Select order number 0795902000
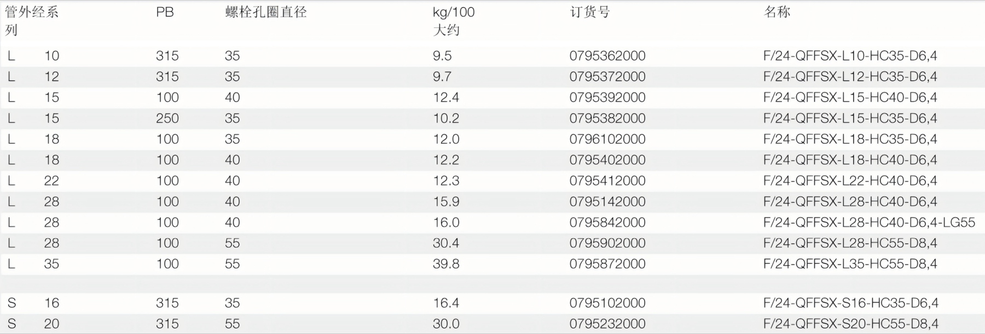Viewport: 985px width, 334px height. (607, 243)
